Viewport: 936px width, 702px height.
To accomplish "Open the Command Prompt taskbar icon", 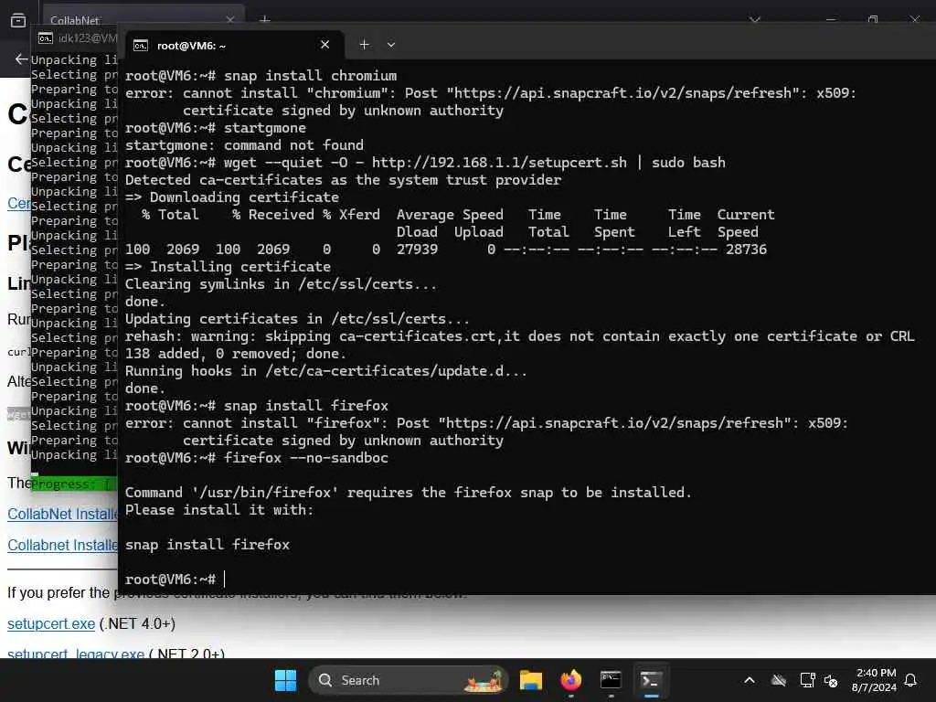I will [611, 680].
